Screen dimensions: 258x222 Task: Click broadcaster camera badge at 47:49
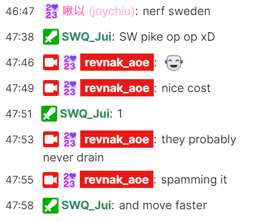coord(51,88)
